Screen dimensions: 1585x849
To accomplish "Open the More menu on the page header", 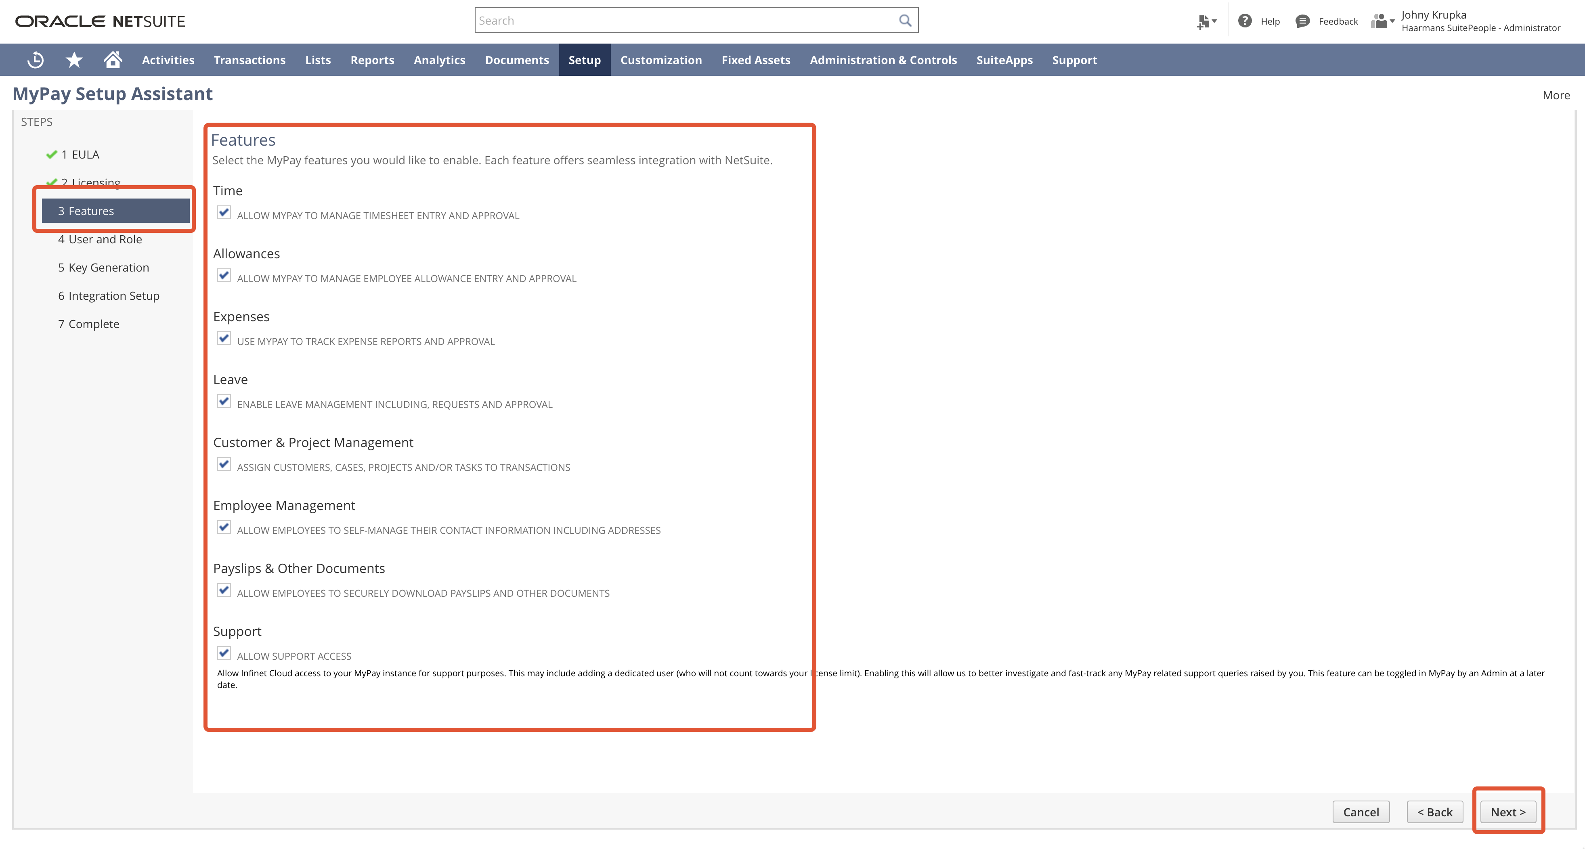I will (x=1556, y=95).
